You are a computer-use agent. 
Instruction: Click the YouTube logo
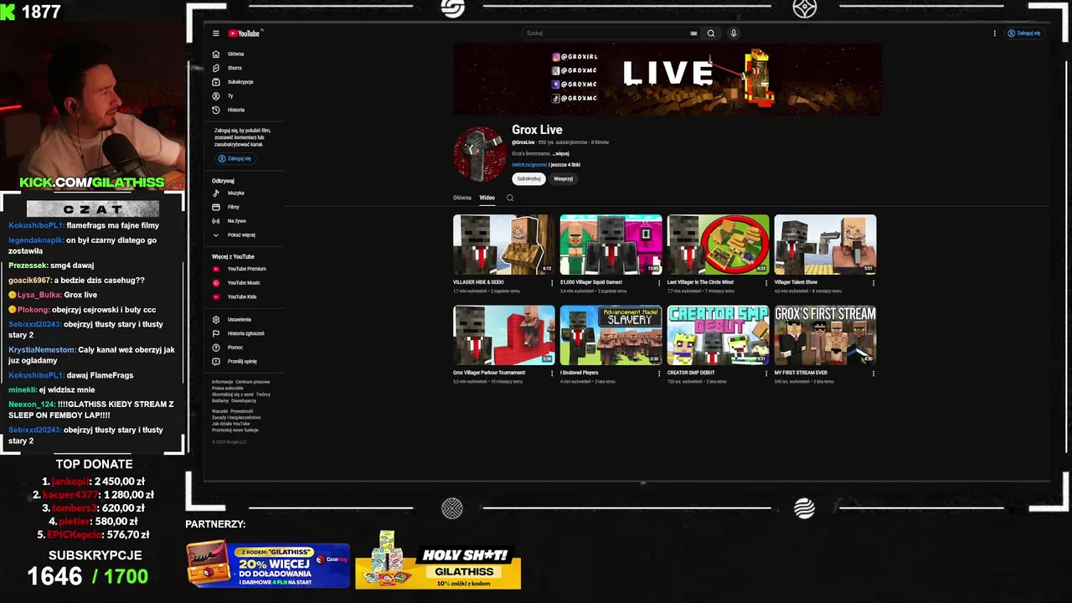(244, 33)
